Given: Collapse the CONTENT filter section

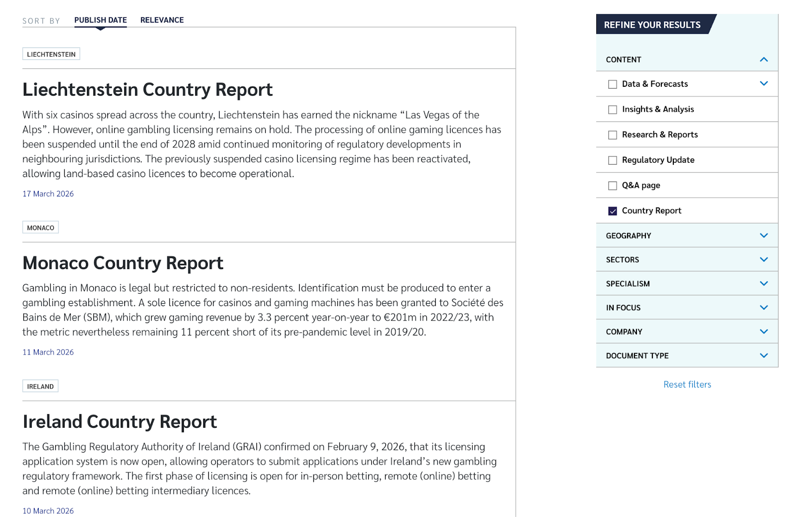Looking at the screenshot, I should (x=687, y=60).
